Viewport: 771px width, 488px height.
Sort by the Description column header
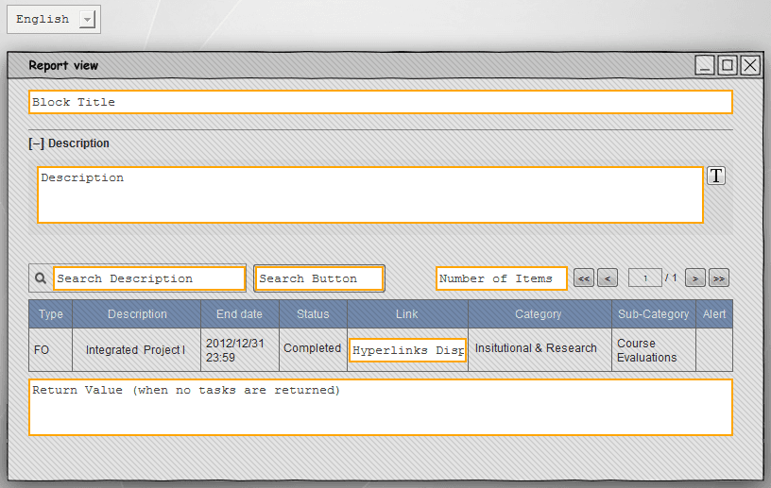pyautogui.click(x=137, y=314)
